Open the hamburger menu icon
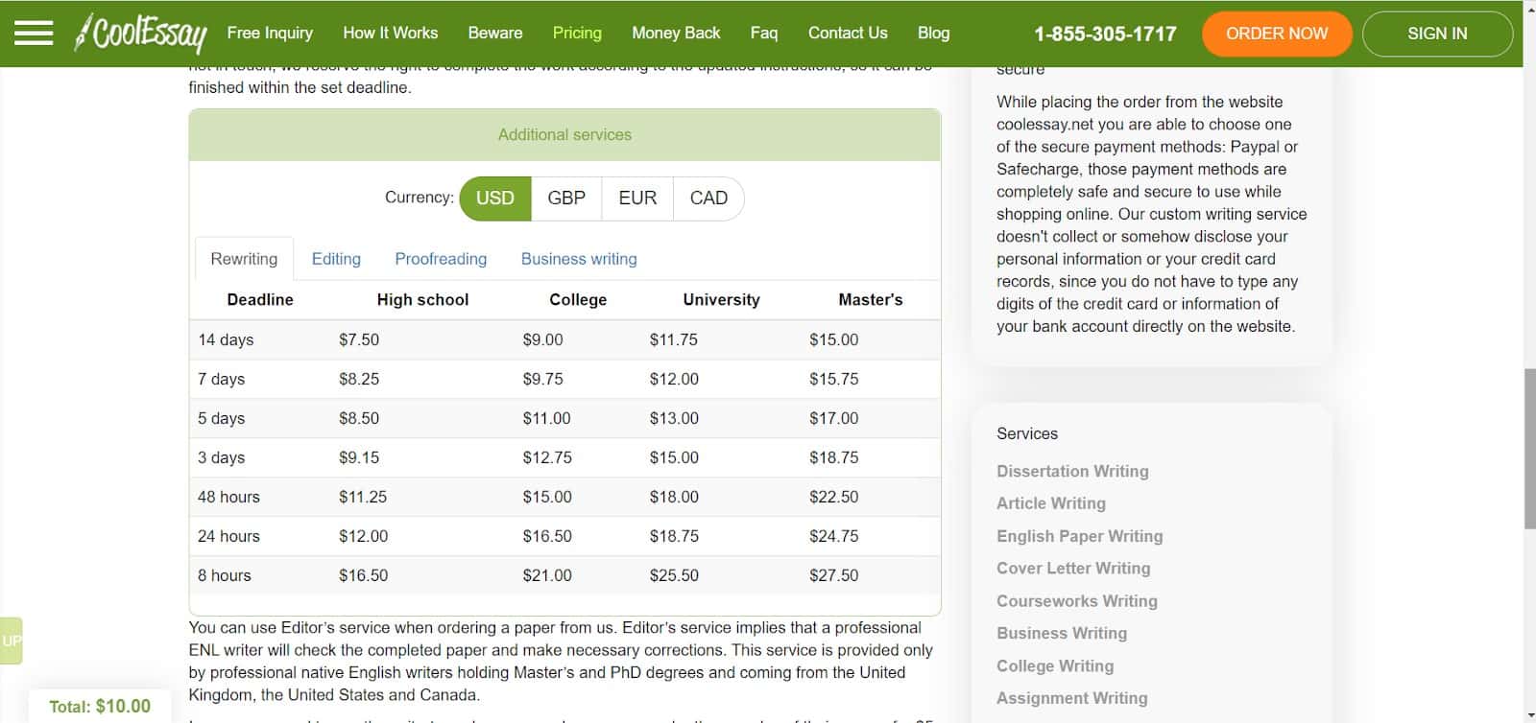 click(34, 34)
